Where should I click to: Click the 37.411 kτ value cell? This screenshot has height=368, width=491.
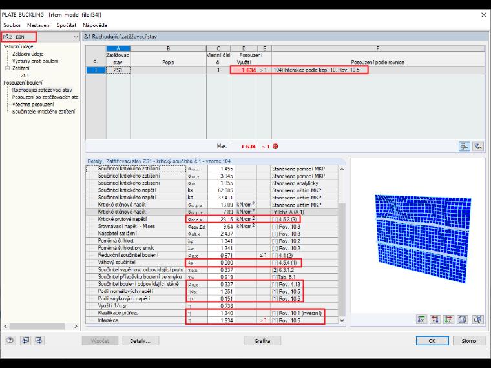pyautogui.click(x=221, y=198)
